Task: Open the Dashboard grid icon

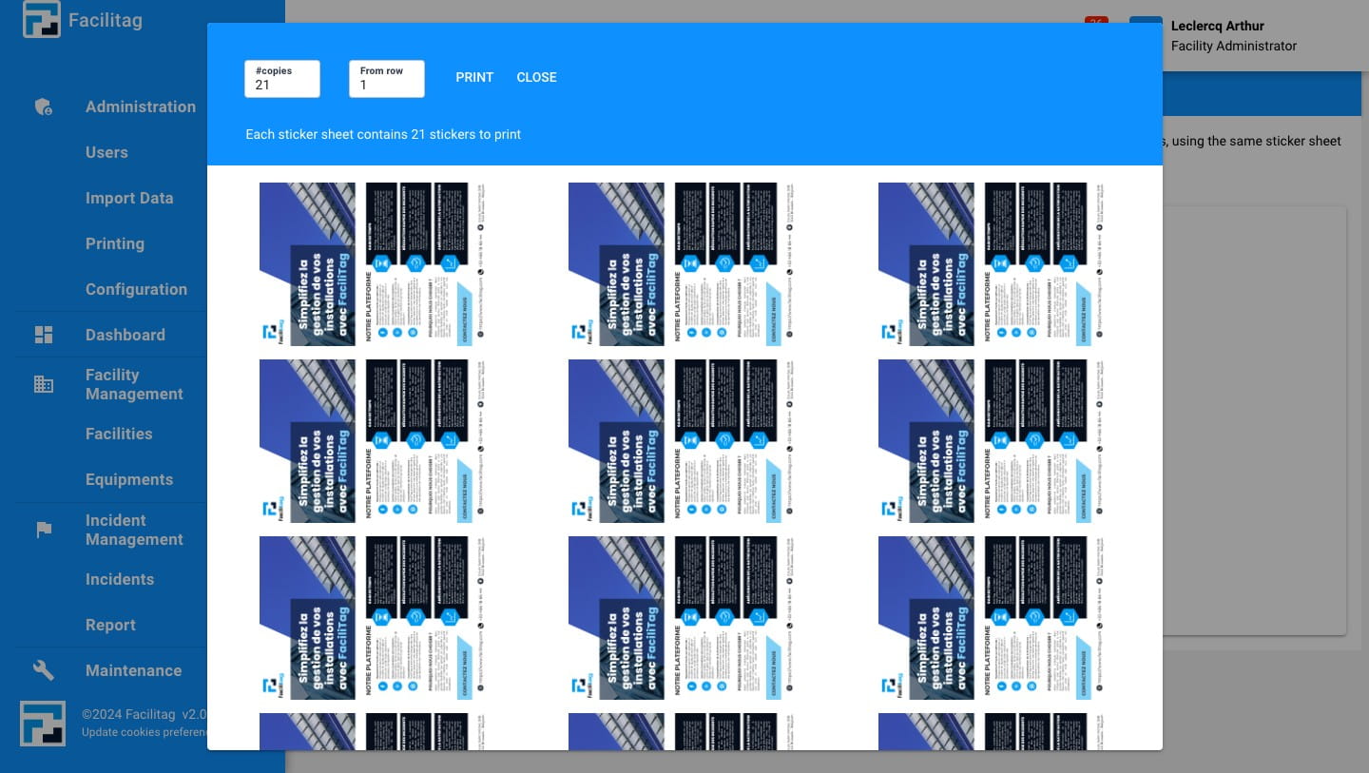Action: point(43,335)
